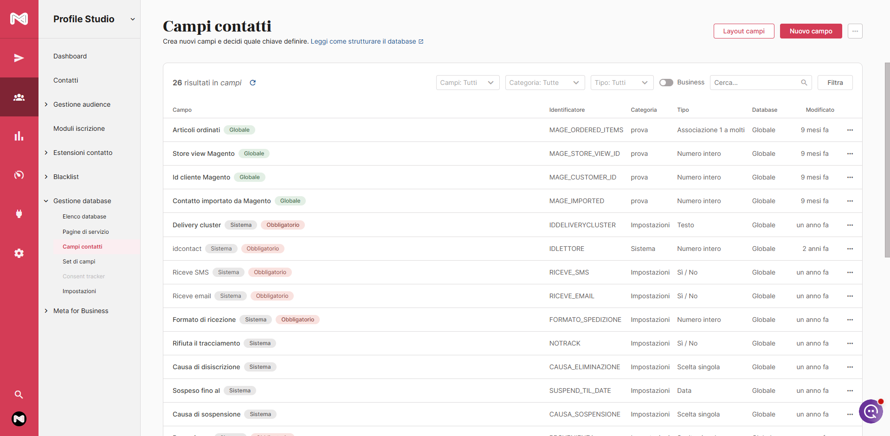Open actions menu for Formato di ricezione
The image size is (890, 436).
[850, 320]
